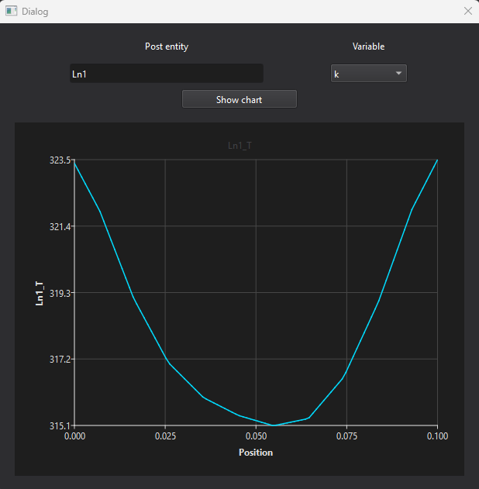Click the 317.2 y-axis tick label
Image resolution: width=479 pixels, height=489 pixels.
click(x=60, y=360)
